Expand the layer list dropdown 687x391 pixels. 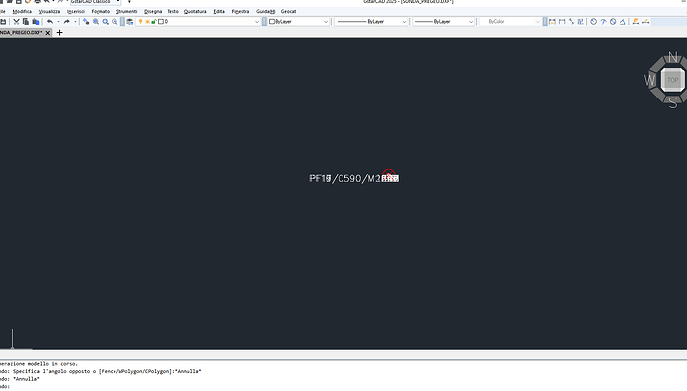pos(257,22)
